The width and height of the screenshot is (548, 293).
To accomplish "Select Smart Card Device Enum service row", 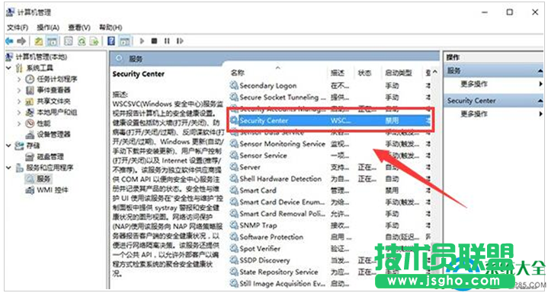I will pyautogui.click(x=330, y=202).
